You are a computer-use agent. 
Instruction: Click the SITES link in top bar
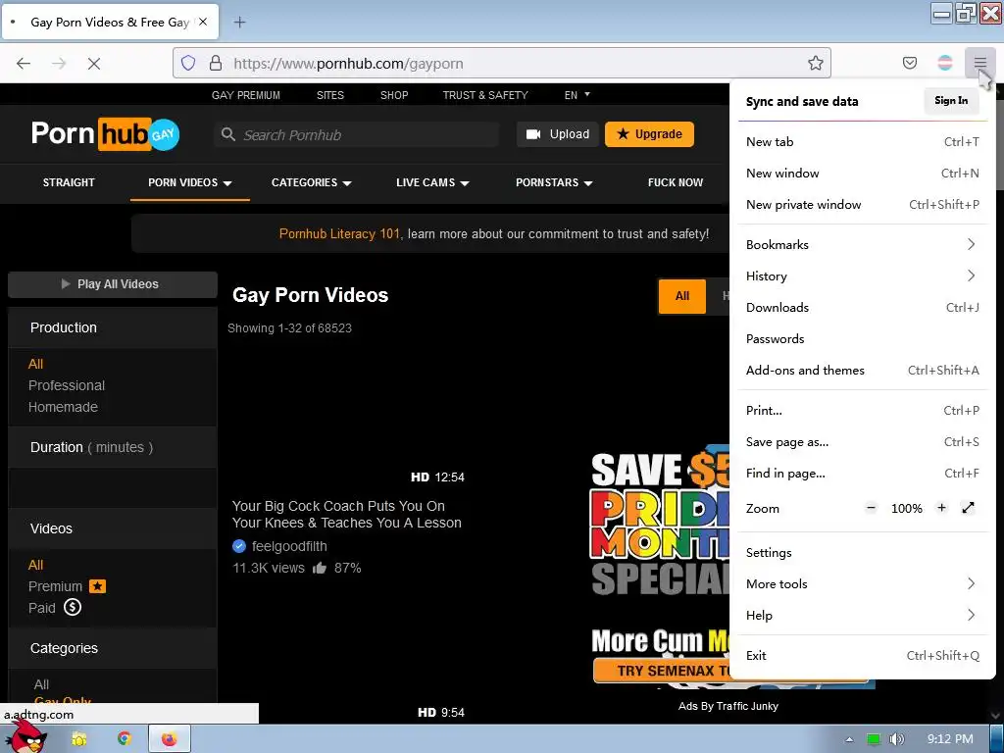click(329, 95)
